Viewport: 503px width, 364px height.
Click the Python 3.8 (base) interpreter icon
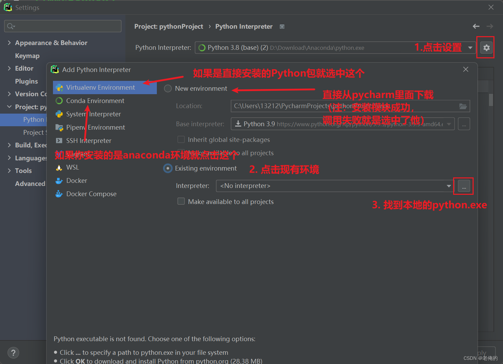coord(202,48)
